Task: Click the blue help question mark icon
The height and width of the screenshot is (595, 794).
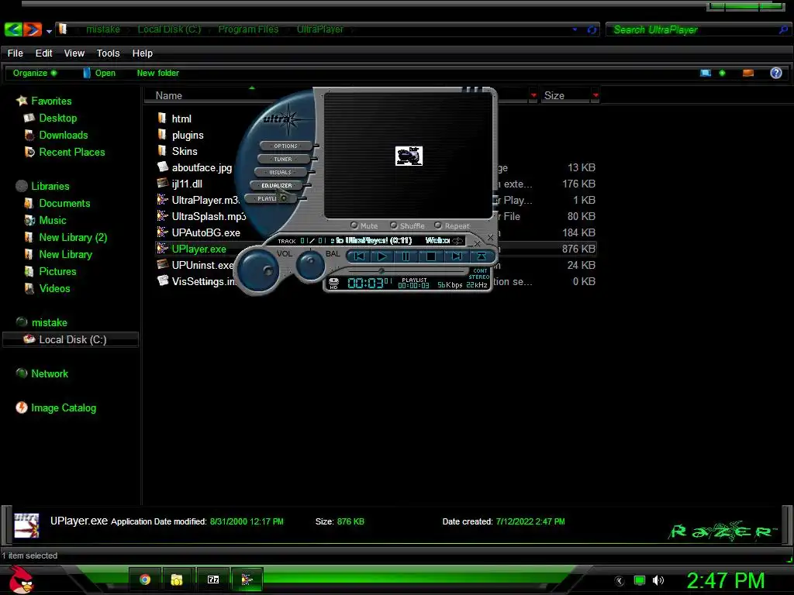Action: (x=775, y=73)
